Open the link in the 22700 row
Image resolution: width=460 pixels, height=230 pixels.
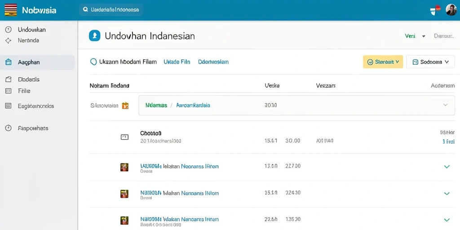[x=179, y=166]
